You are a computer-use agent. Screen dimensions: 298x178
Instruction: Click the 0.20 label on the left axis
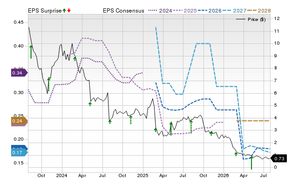[x=19, y=139]
